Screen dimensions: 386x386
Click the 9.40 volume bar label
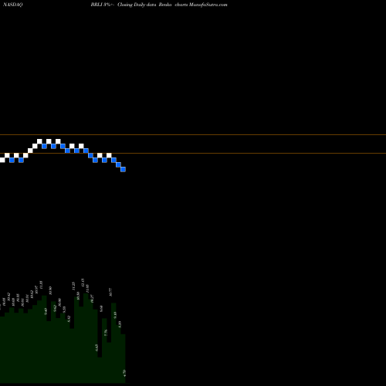tap(46, 311)
